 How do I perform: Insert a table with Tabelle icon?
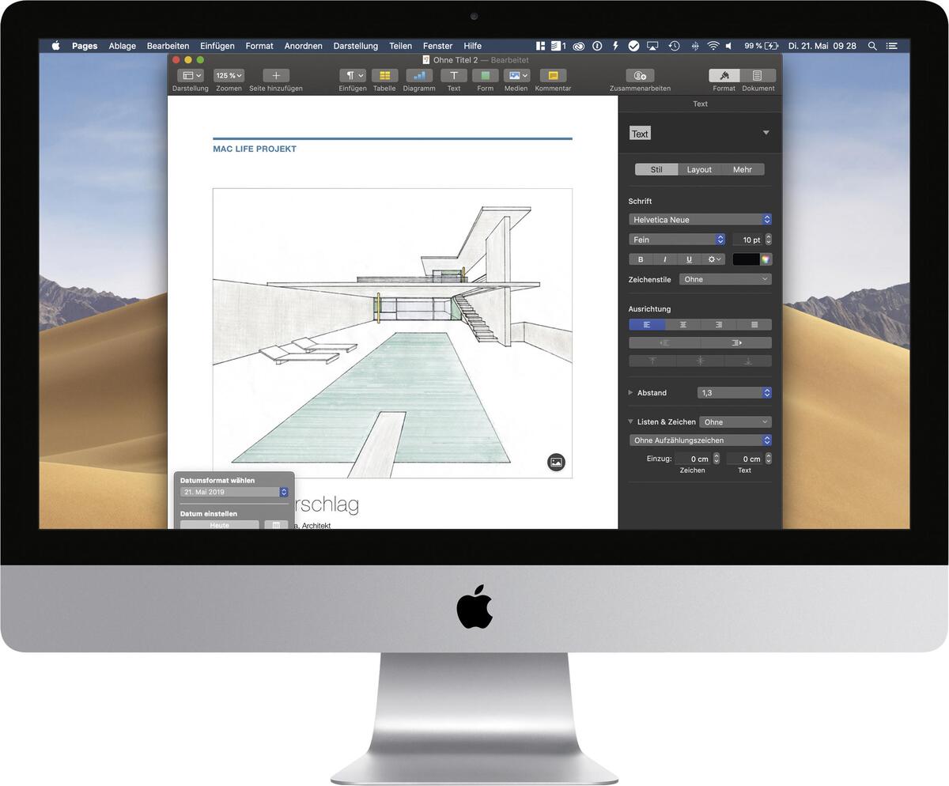pyautogui.click(x=384, y=76)
